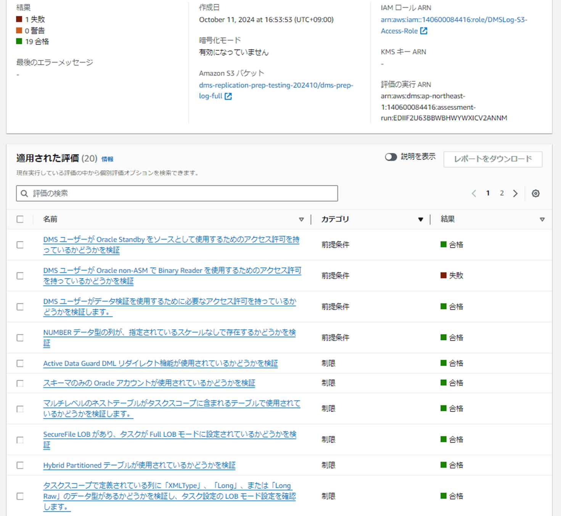Check the select-all checkbox in the table header
This screenshot has width=561, height=516.
[x=20, y=219]
